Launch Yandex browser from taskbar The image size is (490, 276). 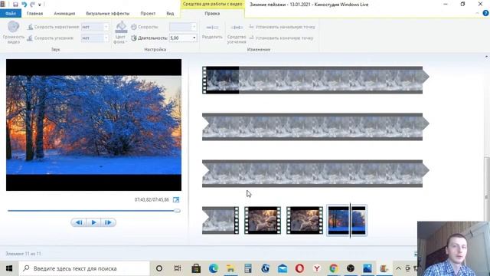point(316,268)
